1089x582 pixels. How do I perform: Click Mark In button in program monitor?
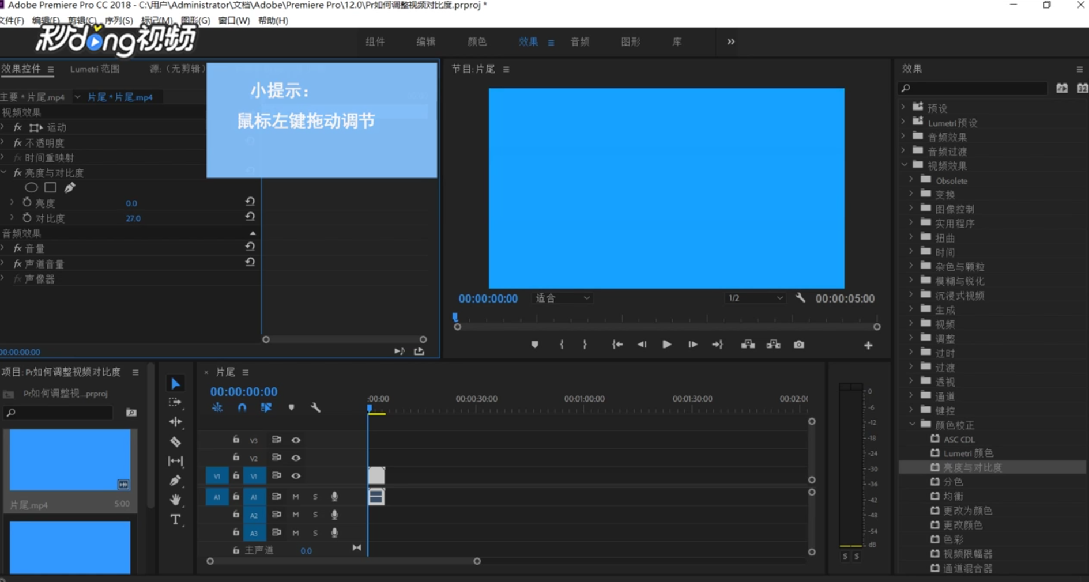click(x=562, y=345)
